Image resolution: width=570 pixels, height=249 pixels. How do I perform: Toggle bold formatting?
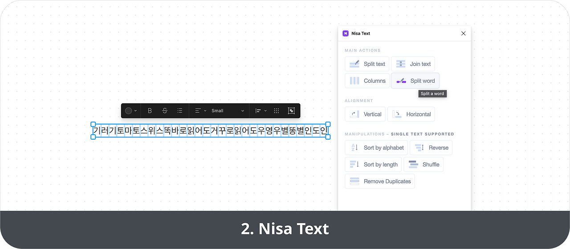coord(150,111)
